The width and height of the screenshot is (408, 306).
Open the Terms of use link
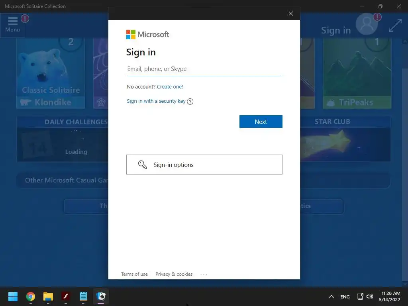pyautogui.click(x=134, y=274)
